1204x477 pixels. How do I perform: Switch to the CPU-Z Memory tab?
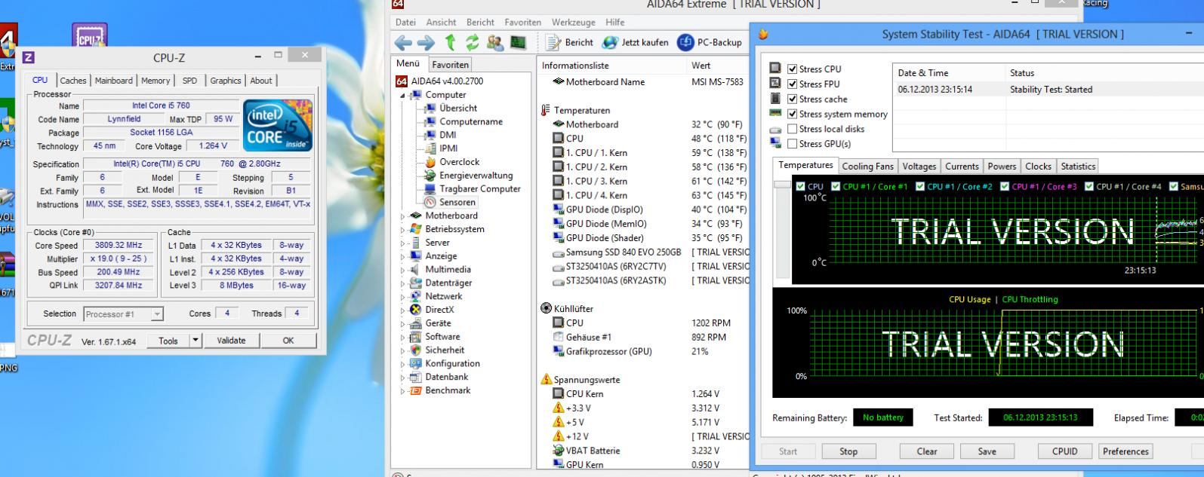tap(156, 81)
